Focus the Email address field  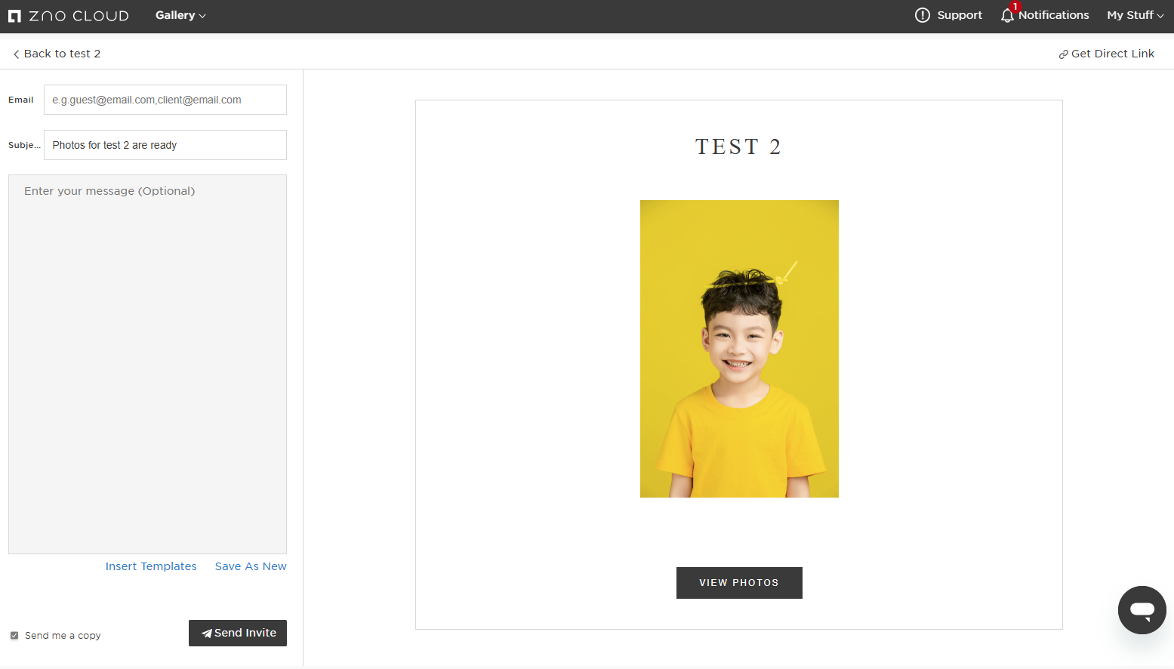(165, 100)
